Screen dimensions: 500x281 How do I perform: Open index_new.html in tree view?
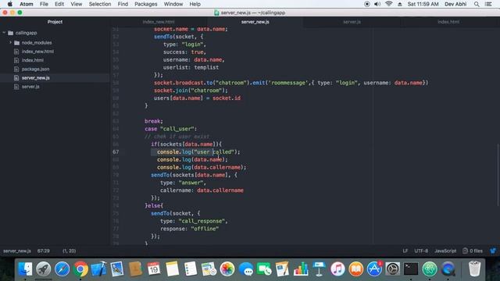tap(37, 52)
